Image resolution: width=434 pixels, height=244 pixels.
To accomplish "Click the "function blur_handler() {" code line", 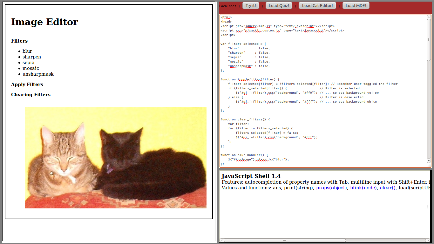I will [x=244, y=155].
